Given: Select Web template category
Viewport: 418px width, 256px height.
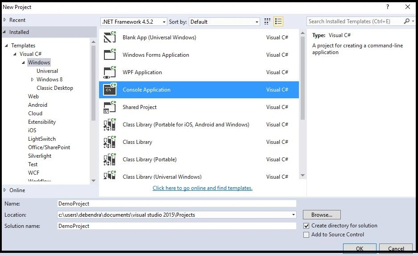Looking at the screenshot, I should click(33, 97).
